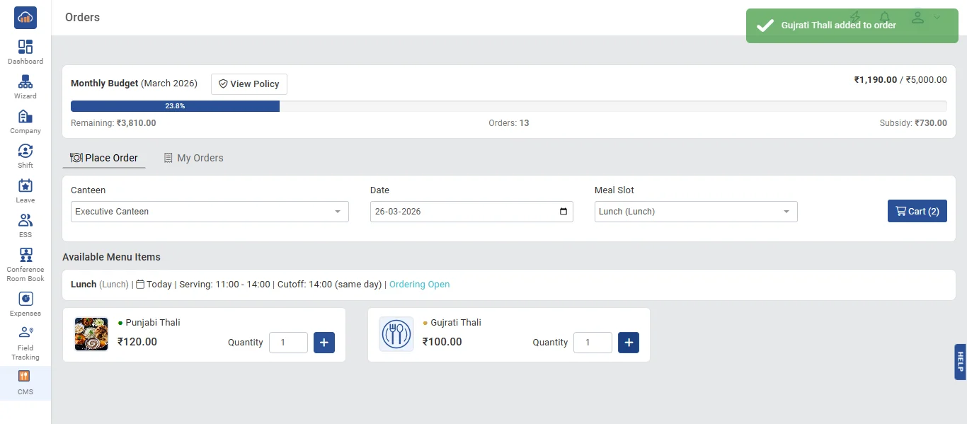This screenshot has height=424, width=967.
Task: Open Conference Room Book icon
Action: (25, 255)
